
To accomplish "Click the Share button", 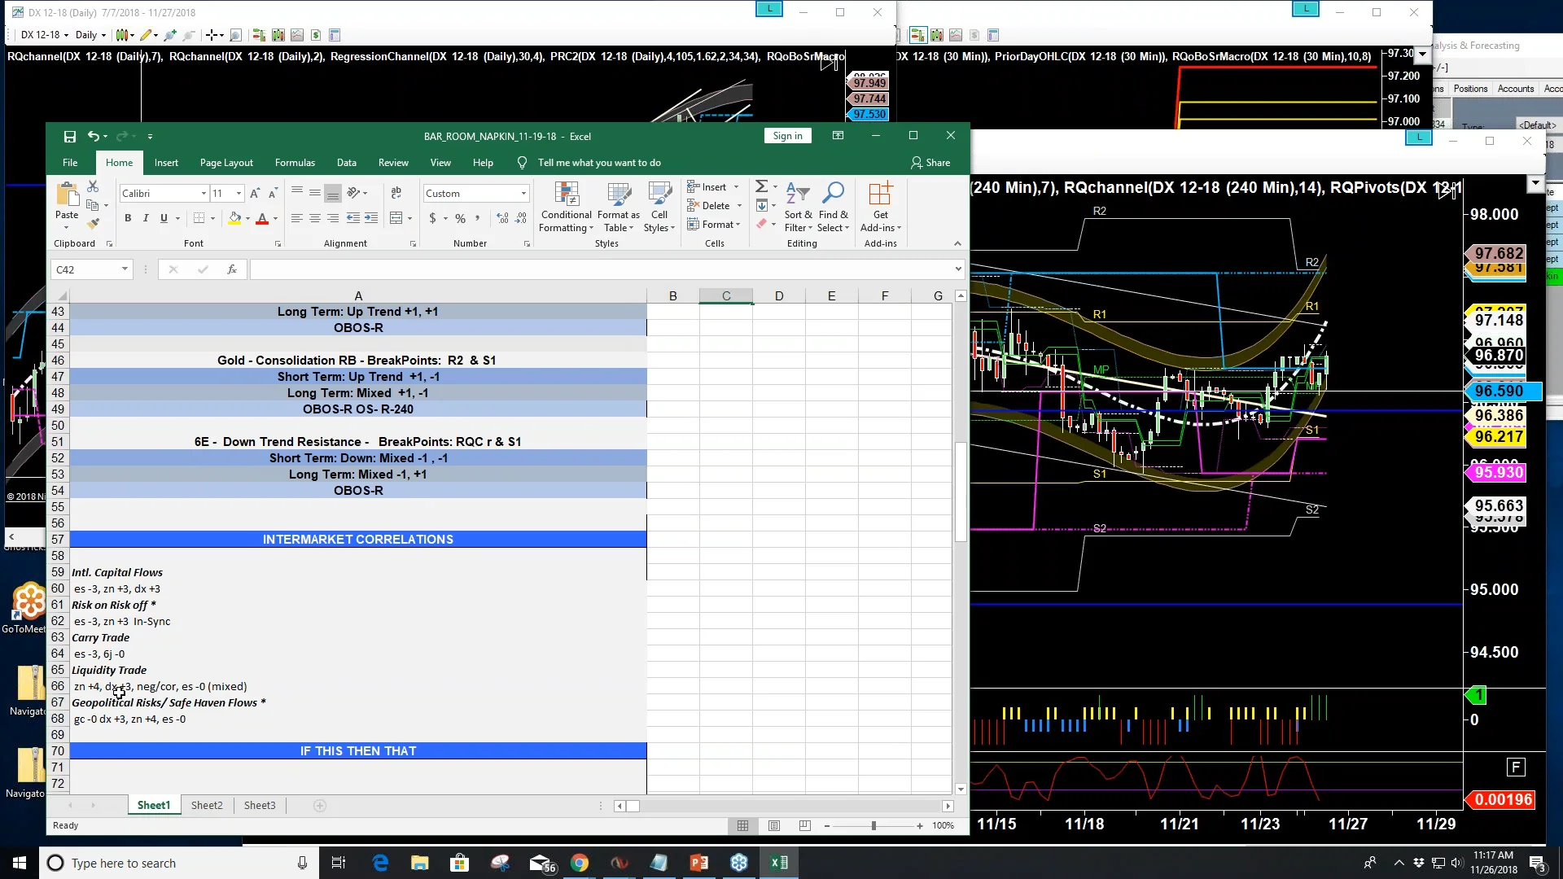I will [x=930, y=163].
